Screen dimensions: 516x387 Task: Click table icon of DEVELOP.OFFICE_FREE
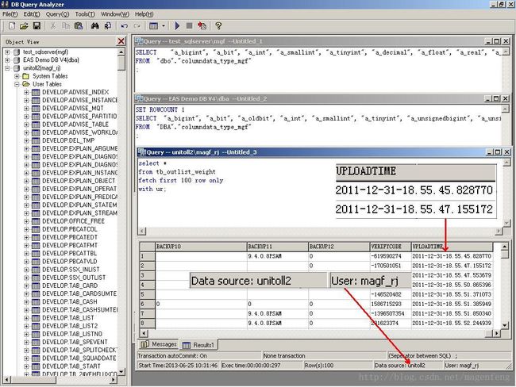pos(36,221)
